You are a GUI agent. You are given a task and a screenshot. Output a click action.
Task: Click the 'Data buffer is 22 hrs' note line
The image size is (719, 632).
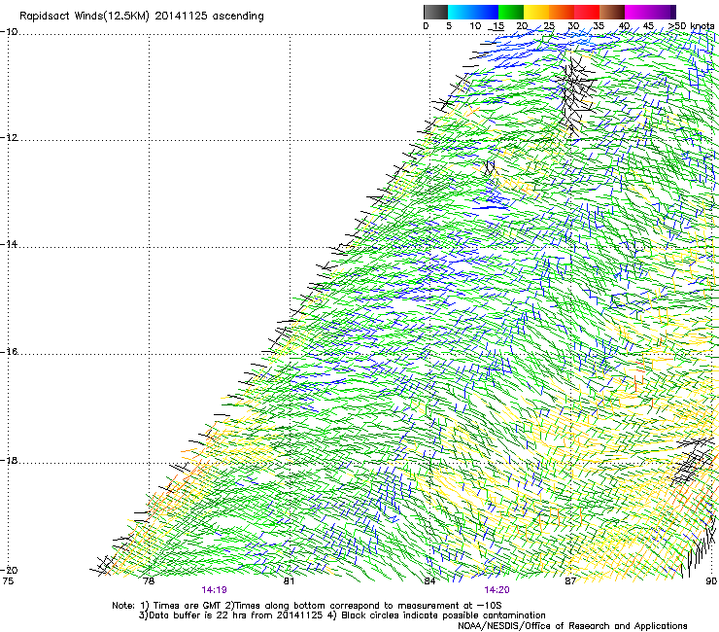click(342, 615)
